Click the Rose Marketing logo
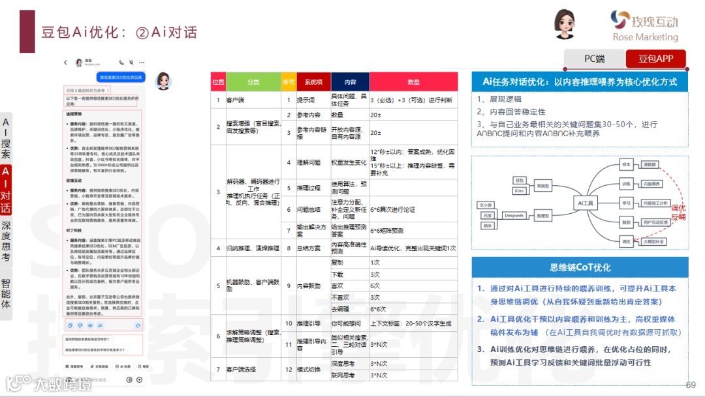Viewport: 705px width, 397px height. [x=645, y=26]
